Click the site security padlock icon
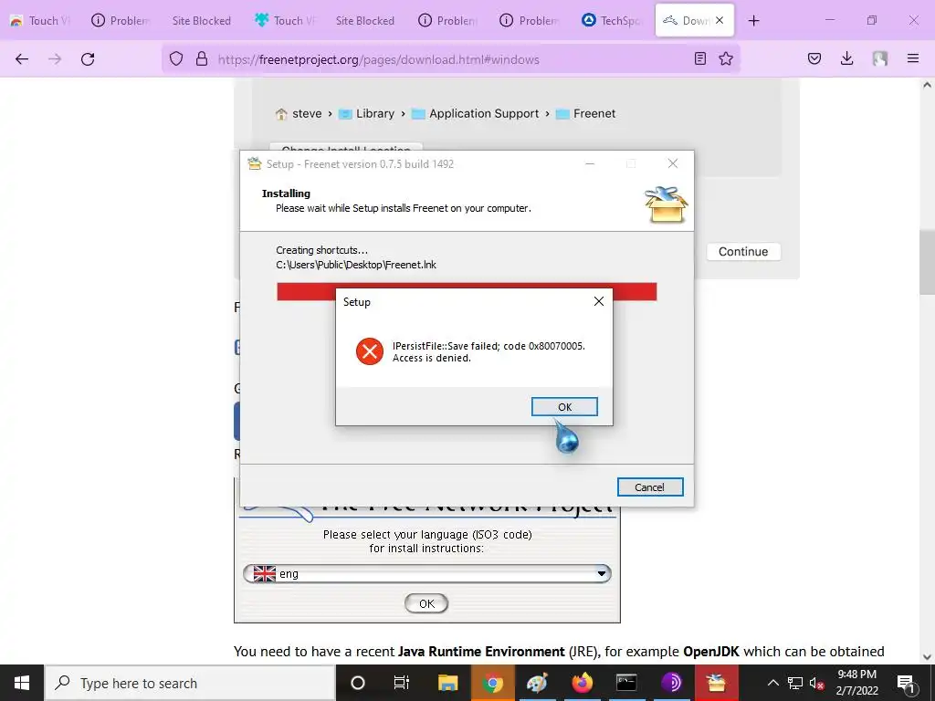The image size is (935, 701). [x=202, y=58]
